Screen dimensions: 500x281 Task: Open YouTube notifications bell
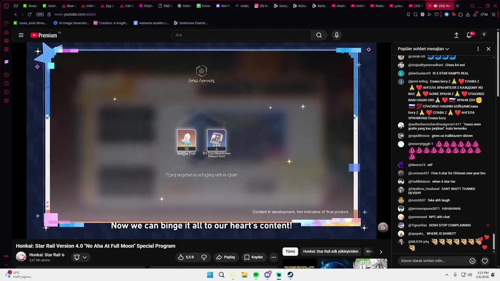(470, 35)
